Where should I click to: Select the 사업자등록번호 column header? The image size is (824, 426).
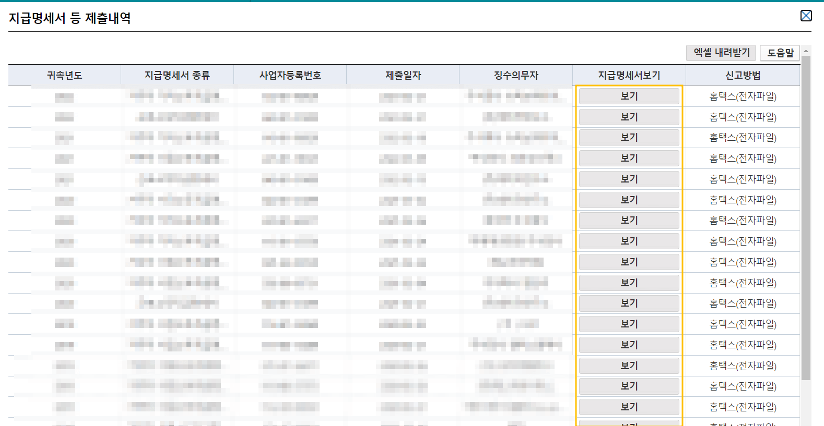(290, 76)
